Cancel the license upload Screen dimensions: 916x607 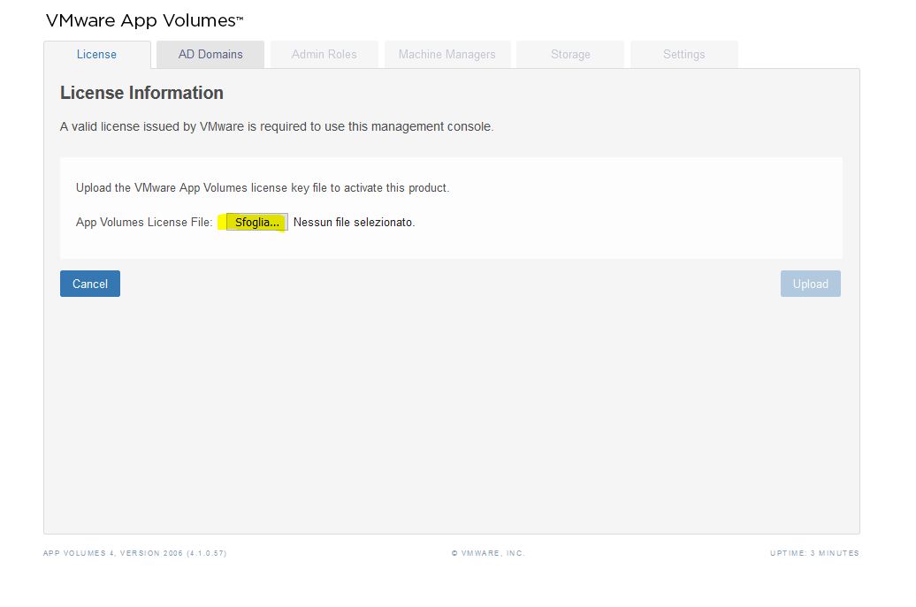pos(90,284)
